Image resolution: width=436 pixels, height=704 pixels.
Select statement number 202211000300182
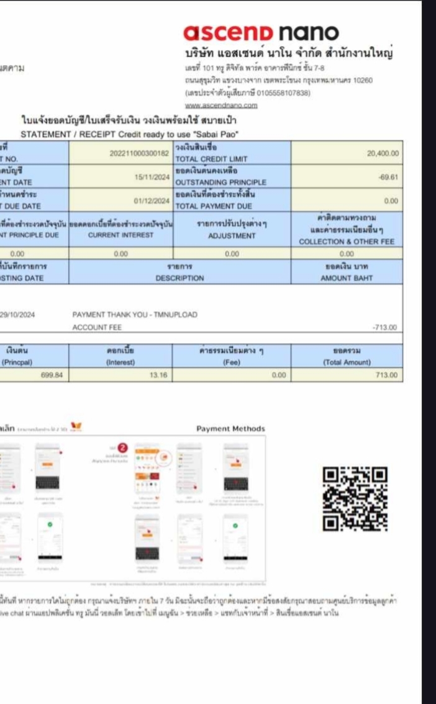(139, 153)
